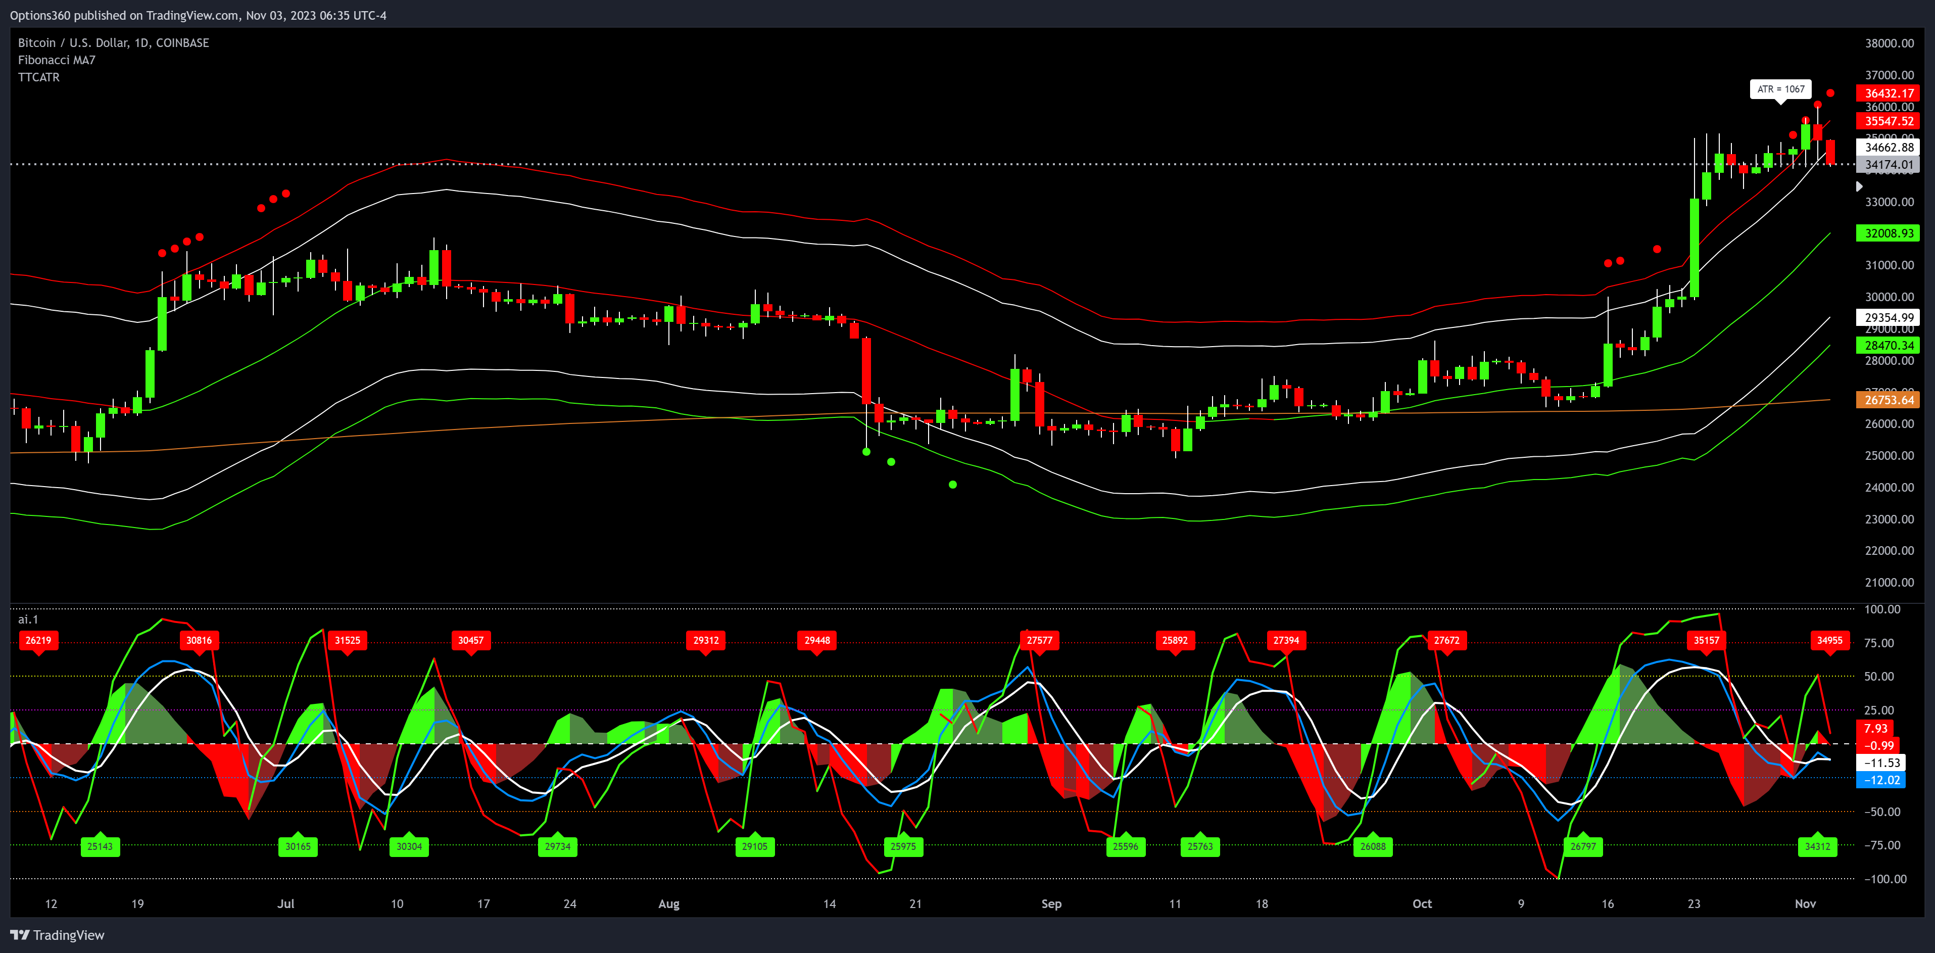The width and height of the screenshot is (1935, 953).
Task: Click the green 26797 signal label
Action: tap(1583, 846)
